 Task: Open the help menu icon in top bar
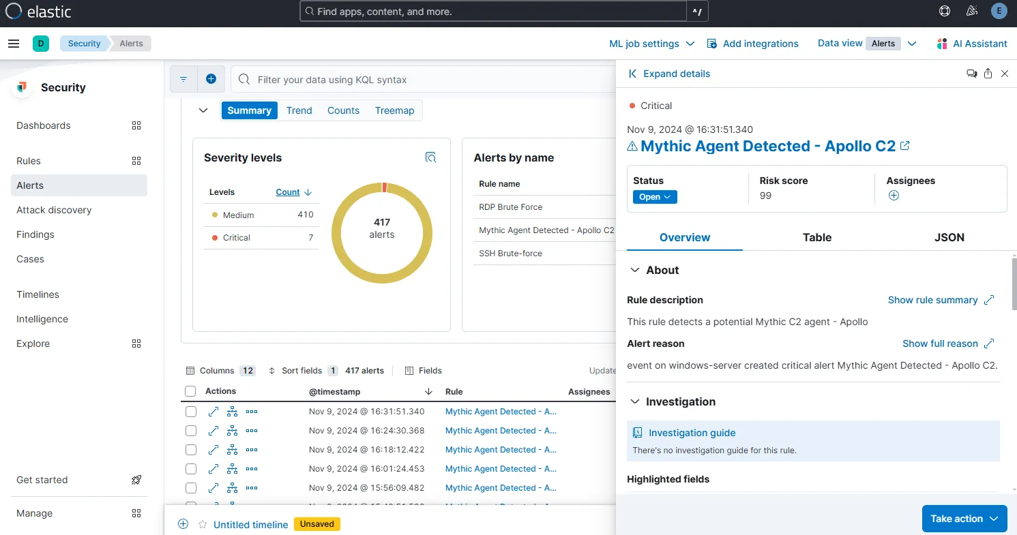click(945, 11)
